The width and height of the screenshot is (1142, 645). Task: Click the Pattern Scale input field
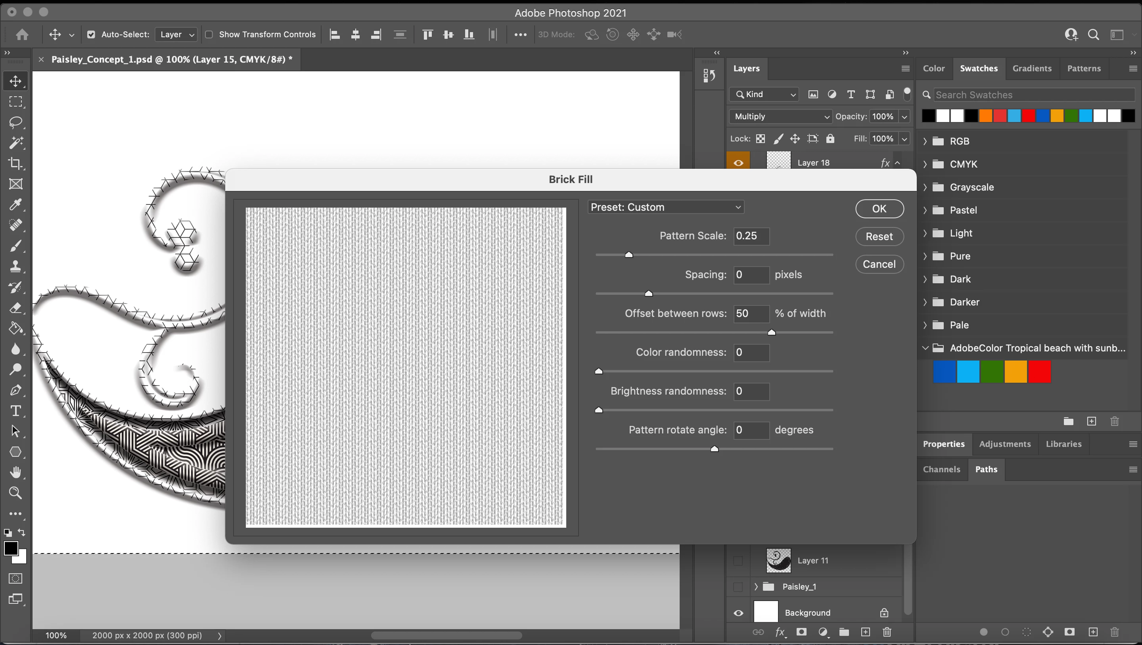(751, 236)
